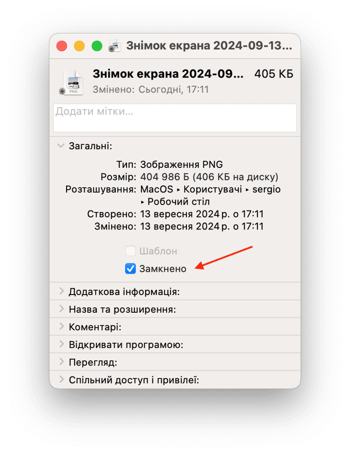The height and width of the screenshot is (454, 350).
Task: Untick the Замкнено checkbox
Action: tap(130, 269)
